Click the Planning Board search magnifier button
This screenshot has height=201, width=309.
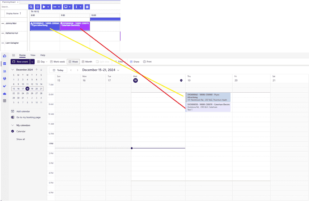31,7
